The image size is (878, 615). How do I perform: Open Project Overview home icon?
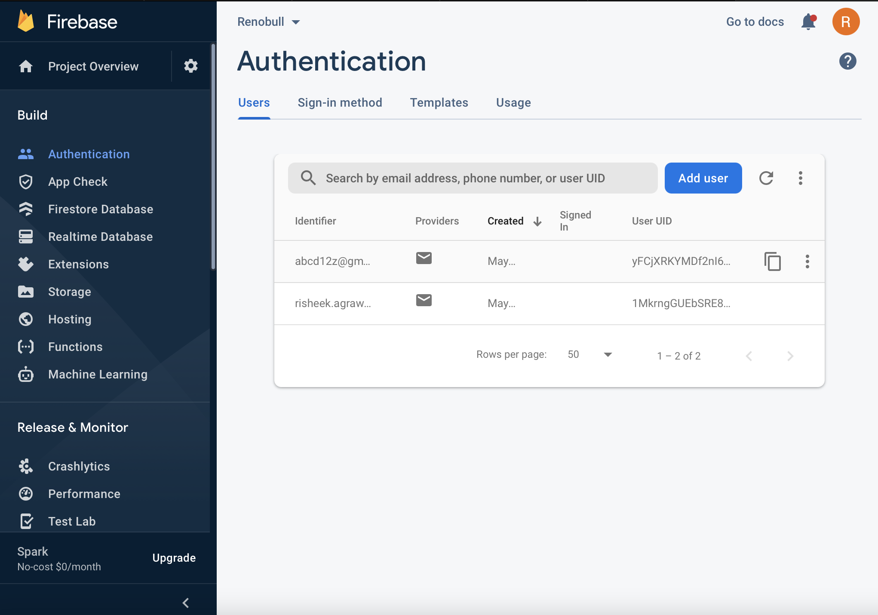(26, 66)
